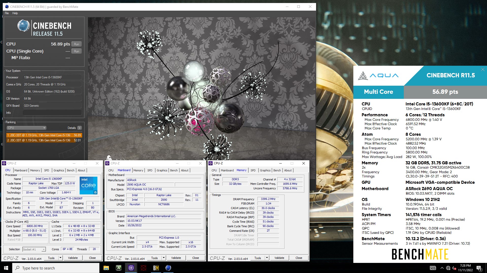Image resolution: width=487 pixels, height=273 pixels.
Task: Click the ASRock Aqua logo in BenchMate panel
Action: click(378, 76)
